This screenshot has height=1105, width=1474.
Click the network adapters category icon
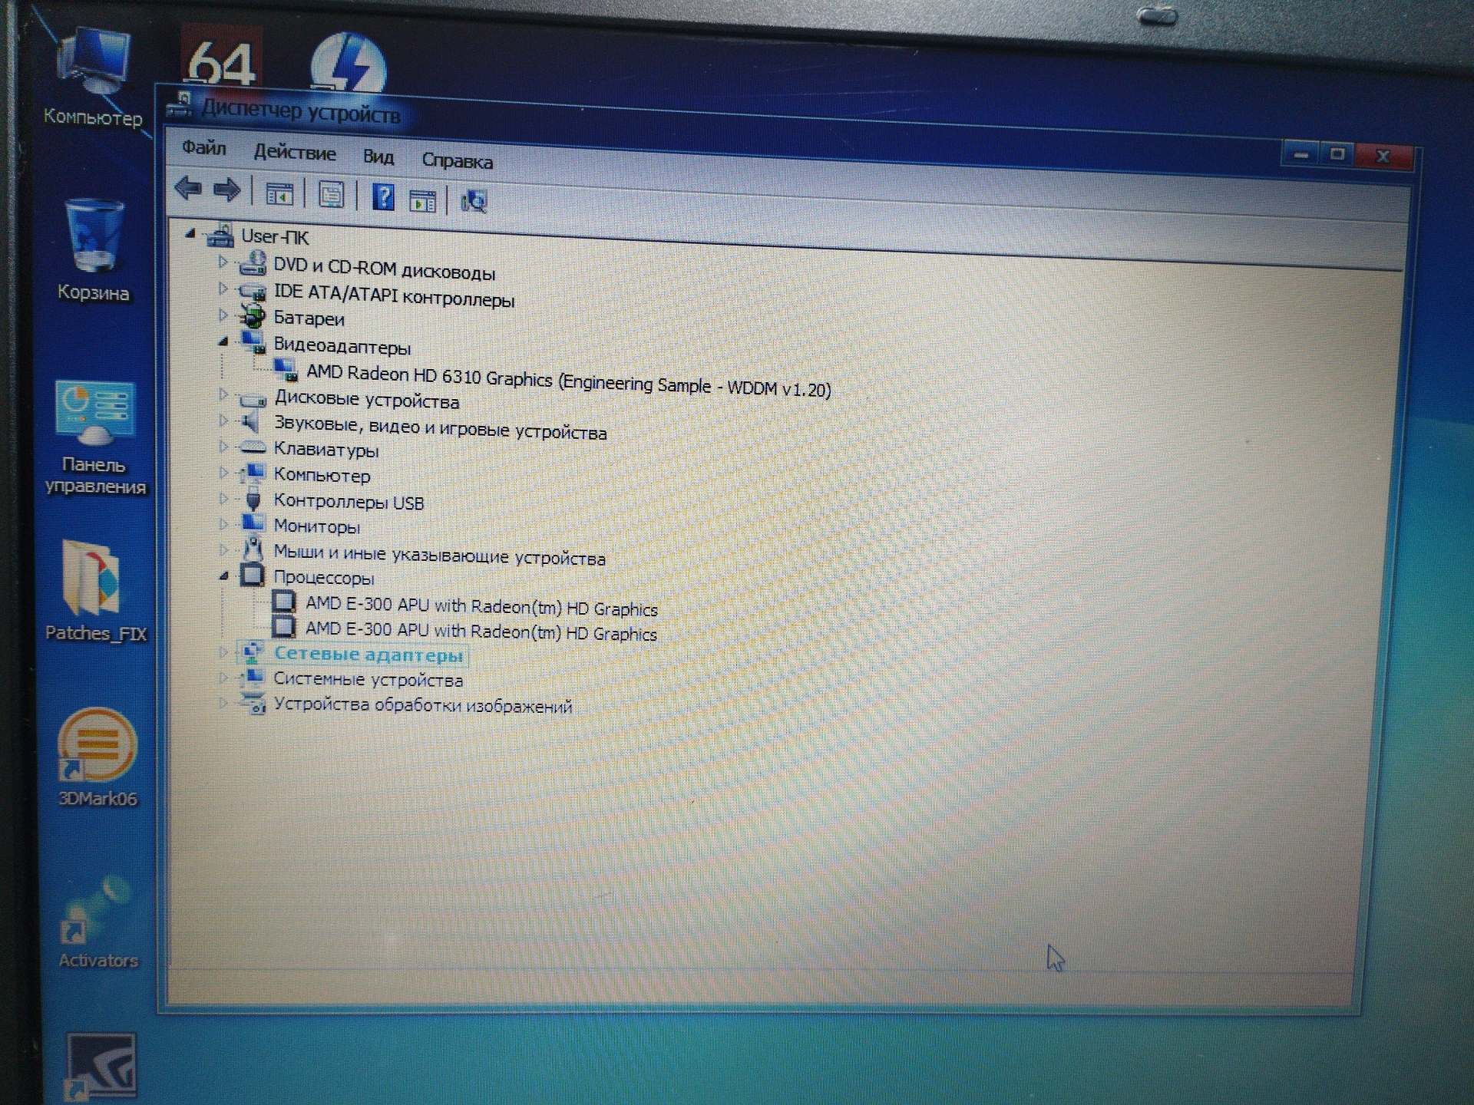[x=253, y=653]
